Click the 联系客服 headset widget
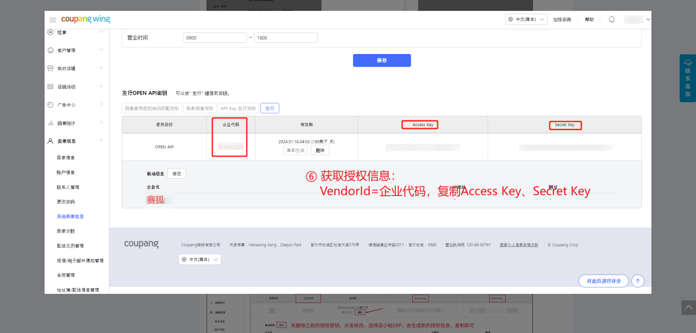696x333 pixels. [688, 78]
